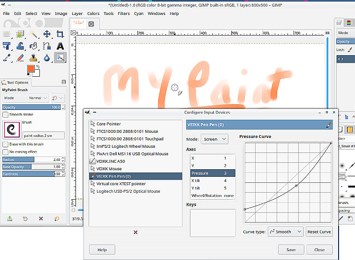This screenshot has width=355, height=260.
Task: Open the Filters menu
Action: click(x=124, y=14)
